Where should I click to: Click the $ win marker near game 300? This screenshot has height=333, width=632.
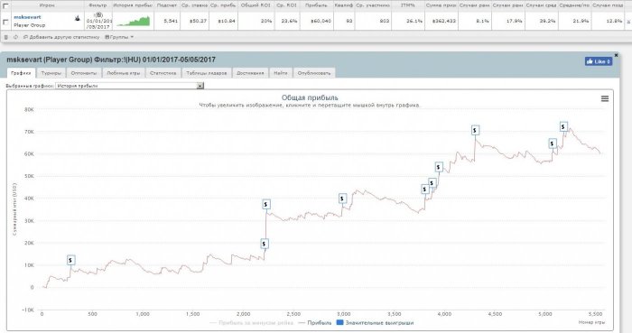[70, 260]
